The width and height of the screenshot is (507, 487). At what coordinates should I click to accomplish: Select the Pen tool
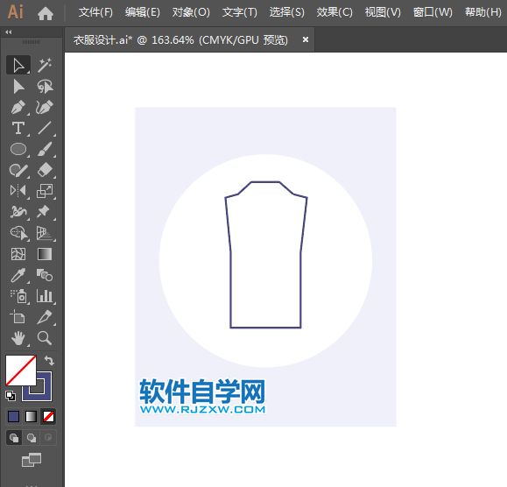[x=18, y=108]
